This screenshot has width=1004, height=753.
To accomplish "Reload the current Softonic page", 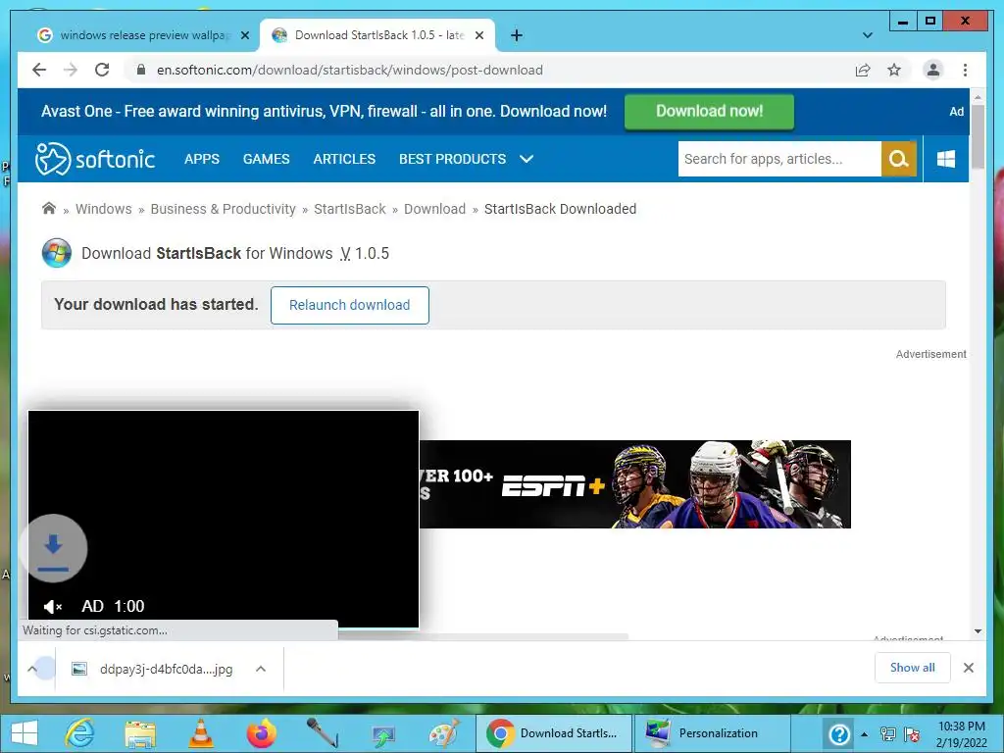I will point(102,70).
